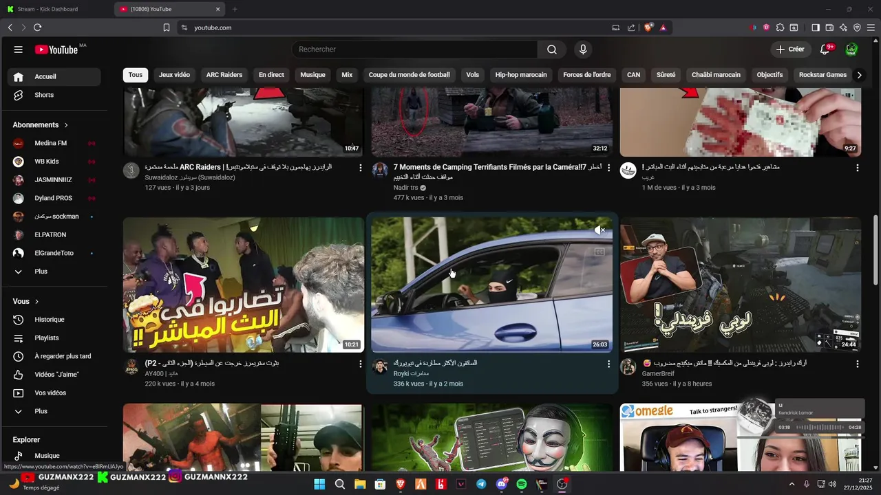Select the Hip-hop marocain chip

pos(521,75)
